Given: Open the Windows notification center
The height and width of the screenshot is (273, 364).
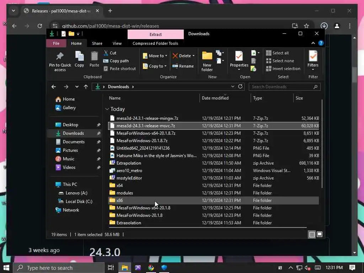Looking at the screenshot, I should [x=352, y=268].
